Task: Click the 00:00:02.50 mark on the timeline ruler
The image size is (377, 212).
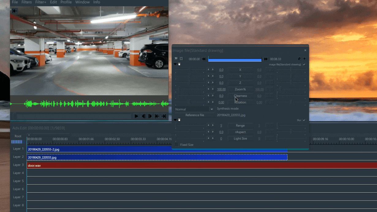Action: click(112, 139)
